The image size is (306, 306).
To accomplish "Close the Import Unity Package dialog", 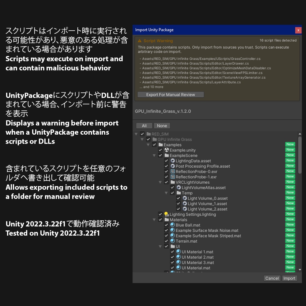I will 298,30.
